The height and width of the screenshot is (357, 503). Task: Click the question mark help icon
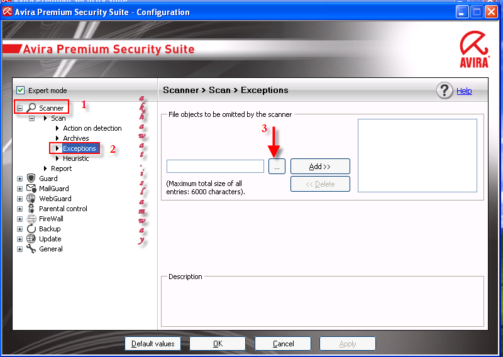pos(445,91)
